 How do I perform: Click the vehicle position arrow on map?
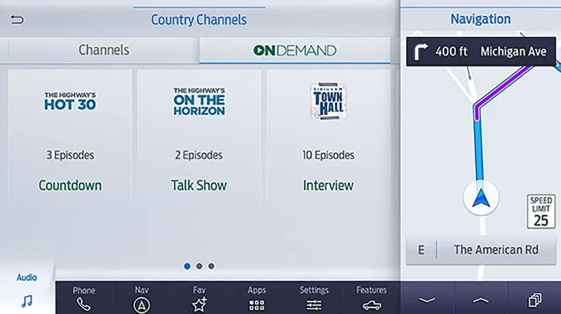[x=481, y=198]
